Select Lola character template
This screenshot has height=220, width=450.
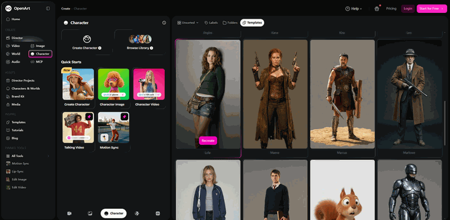pos(208,94)
